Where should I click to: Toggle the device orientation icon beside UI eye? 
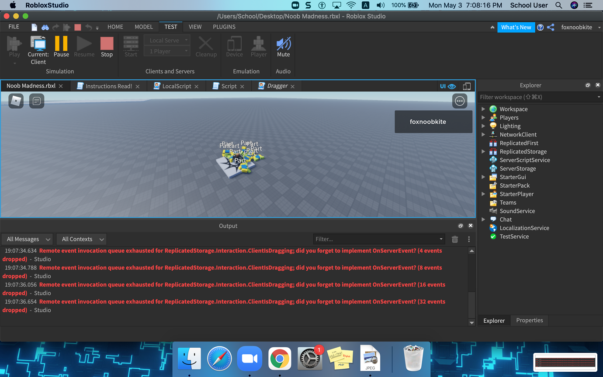(x=467, y=86)
